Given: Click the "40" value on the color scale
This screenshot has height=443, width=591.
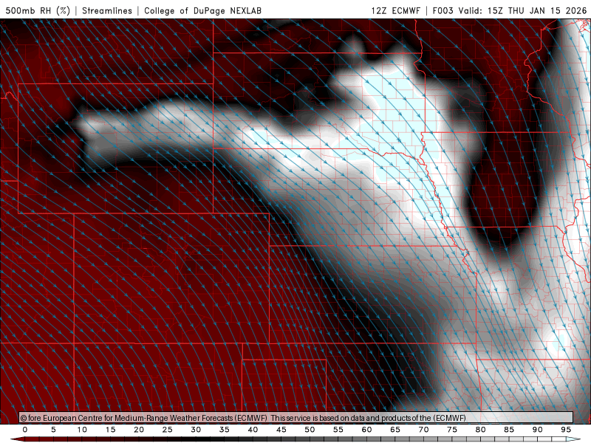Looking at the screenshot, I should click(253, 430).
